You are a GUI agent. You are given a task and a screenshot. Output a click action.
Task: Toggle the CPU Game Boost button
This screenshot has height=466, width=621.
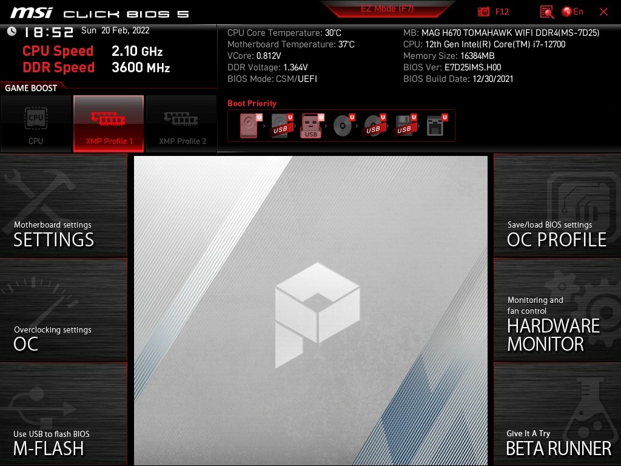coord(36,124)
